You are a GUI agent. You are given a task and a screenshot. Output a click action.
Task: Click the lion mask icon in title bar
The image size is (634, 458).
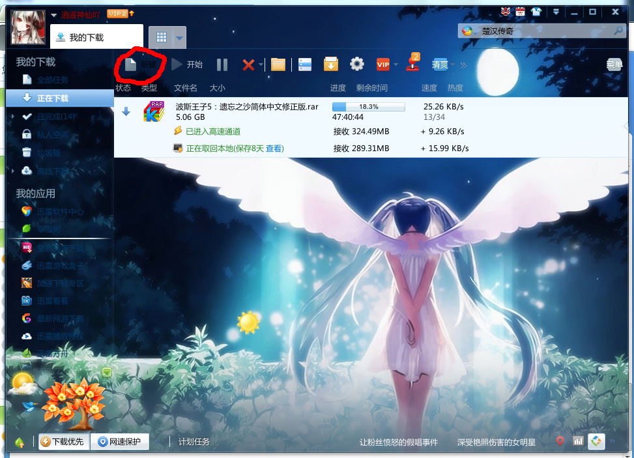pyautogui.click(x=506, y=12)
